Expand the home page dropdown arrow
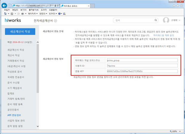 [8, 14]
